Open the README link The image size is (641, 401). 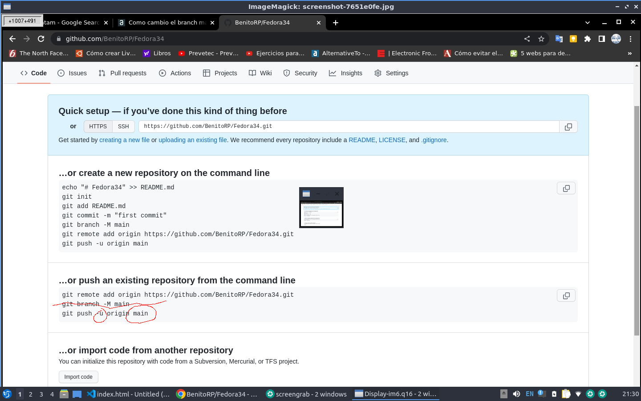click(x=362, y=140)
